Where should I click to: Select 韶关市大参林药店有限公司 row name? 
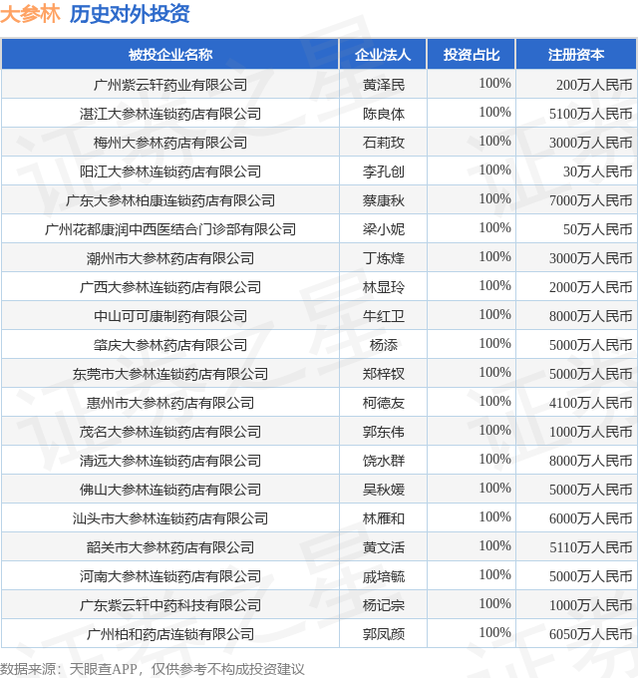point(170,547)
